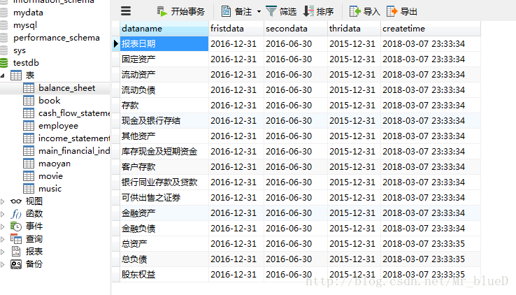Select the 流动资产 cell

[x=164, y=75]
